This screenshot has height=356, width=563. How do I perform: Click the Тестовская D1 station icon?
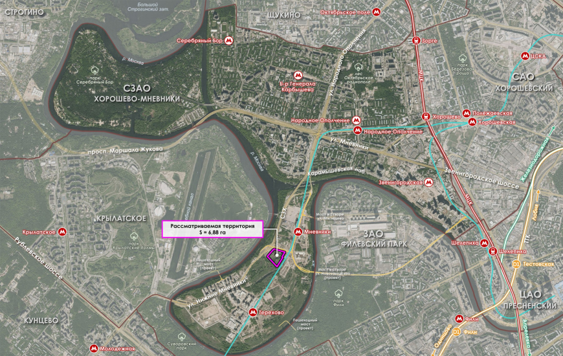(516, 264)
